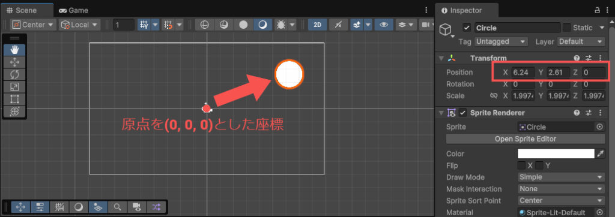Viewport: 615px width, 217px height.
Task: Select unlit draw mode solid sphere icon
Action: pos(243,25)
